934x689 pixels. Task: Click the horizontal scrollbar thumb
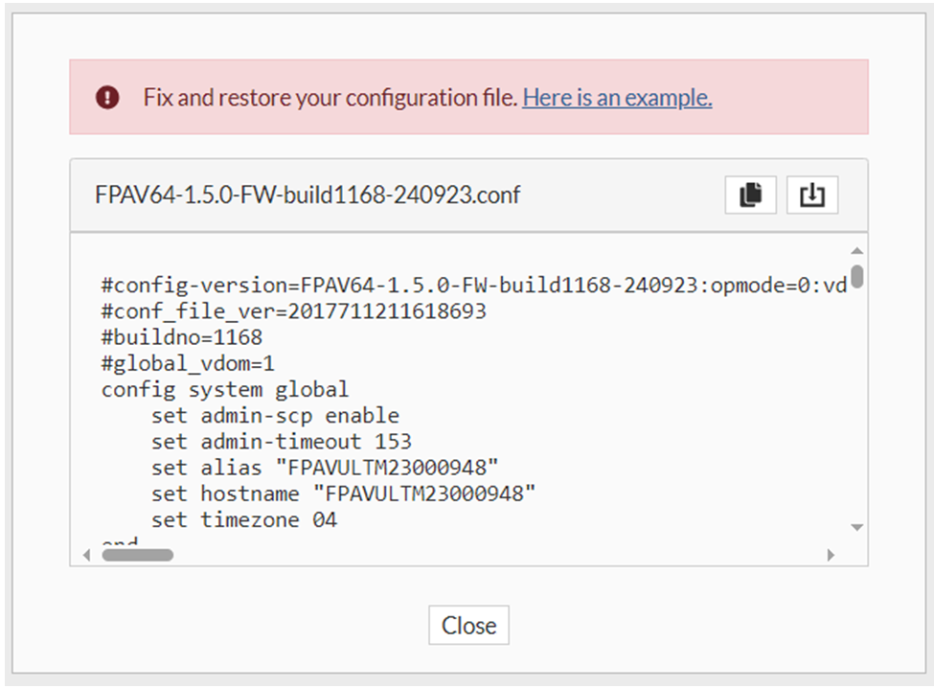137,554
